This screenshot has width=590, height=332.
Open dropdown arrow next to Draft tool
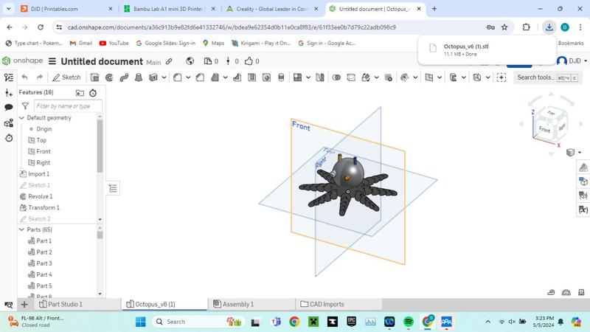pyautogui.click(x=226, y=77)
